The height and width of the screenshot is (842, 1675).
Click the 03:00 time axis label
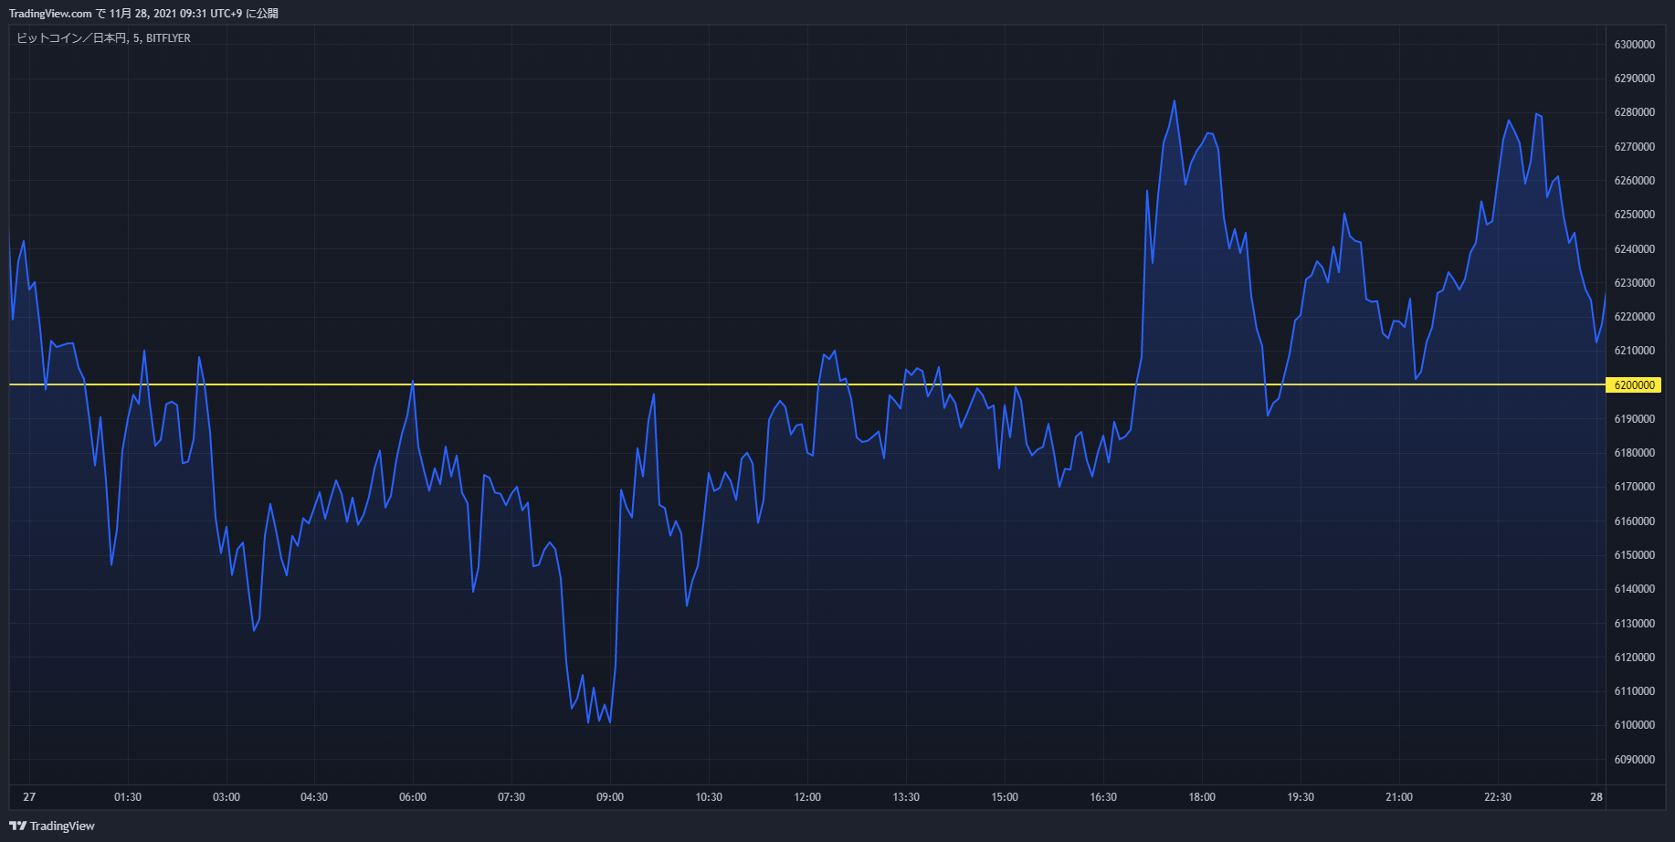[x=226, y=797]
